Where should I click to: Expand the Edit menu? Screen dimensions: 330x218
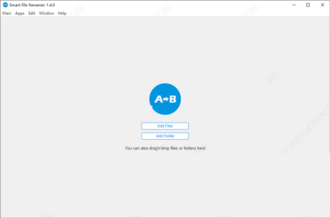pos(32,13)
